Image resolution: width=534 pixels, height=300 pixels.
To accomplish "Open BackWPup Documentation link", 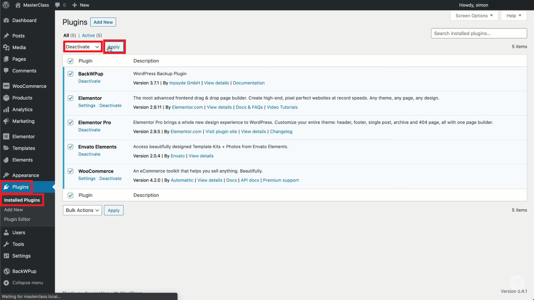I will tap(249, 83).
